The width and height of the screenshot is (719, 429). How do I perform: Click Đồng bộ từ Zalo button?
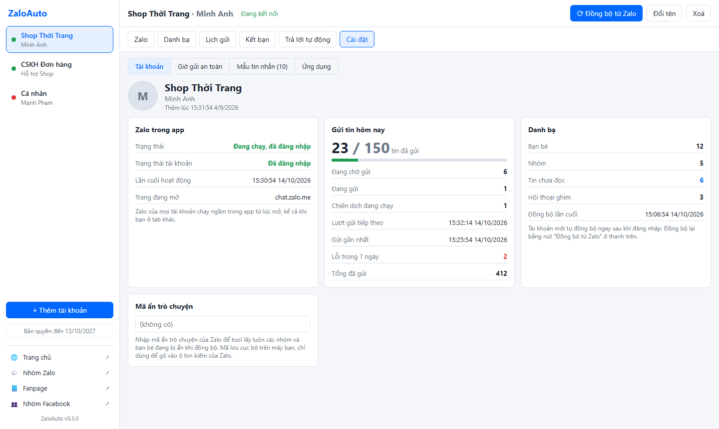click(607, 13)
